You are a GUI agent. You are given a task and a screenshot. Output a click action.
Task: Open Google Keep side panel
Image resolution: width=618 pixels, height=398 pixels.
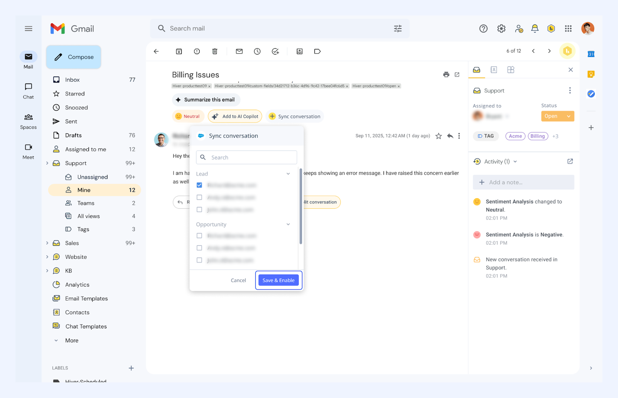[591, 74]
